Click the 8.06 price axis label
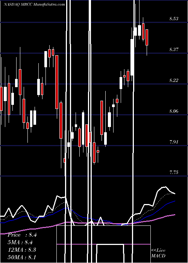 coord(174,111)
